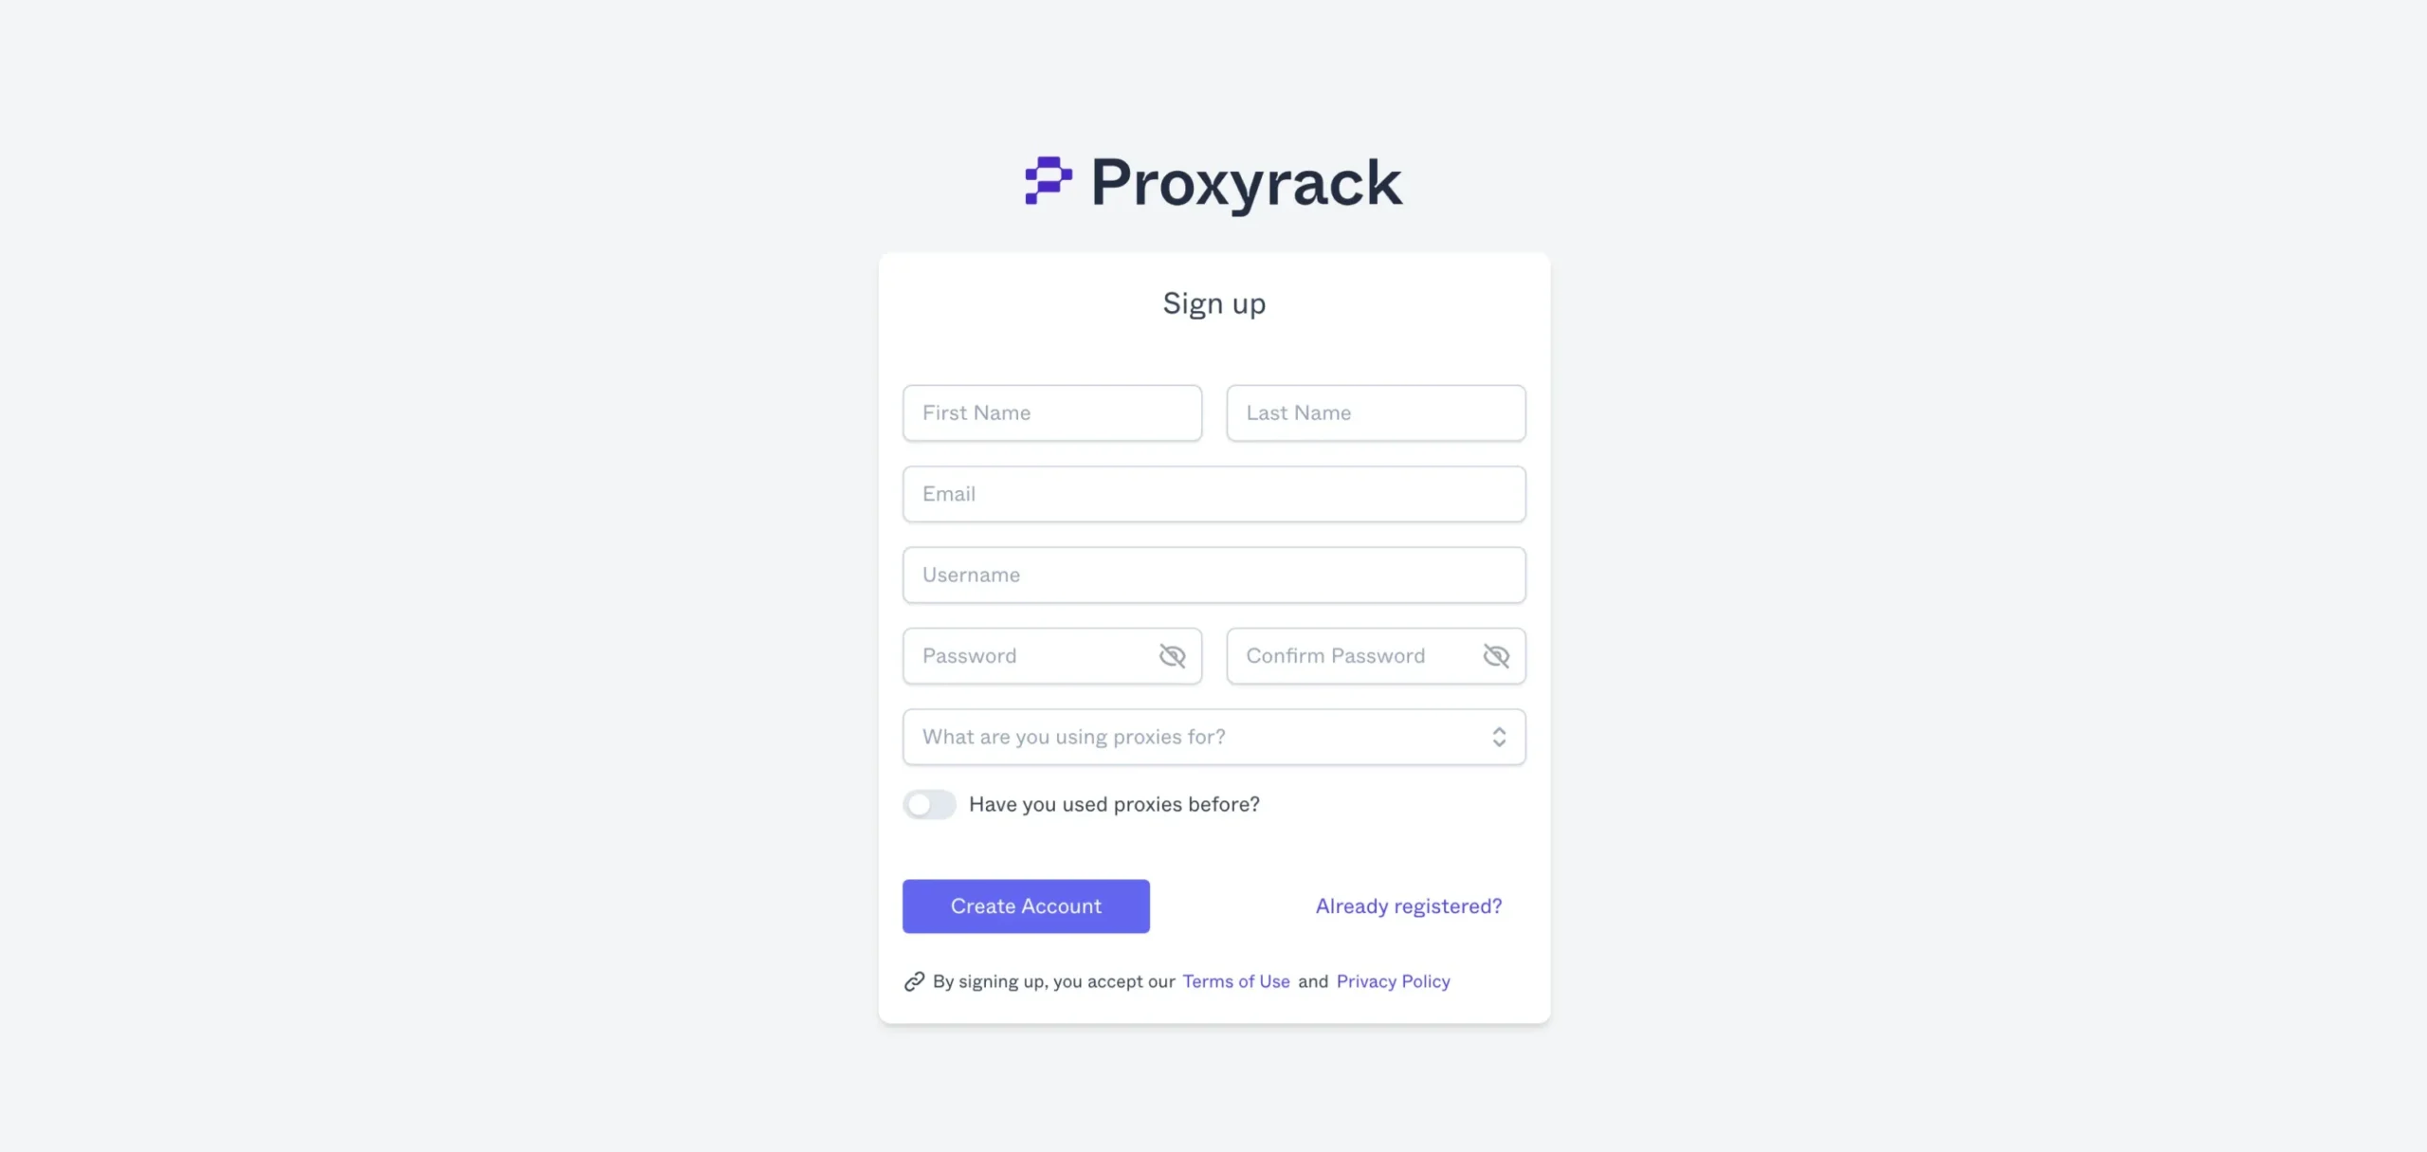Image resolution: width=2427 pixels, height=1152 pixels.
Task: Select the Email input field
Action: pos(1213,492)
